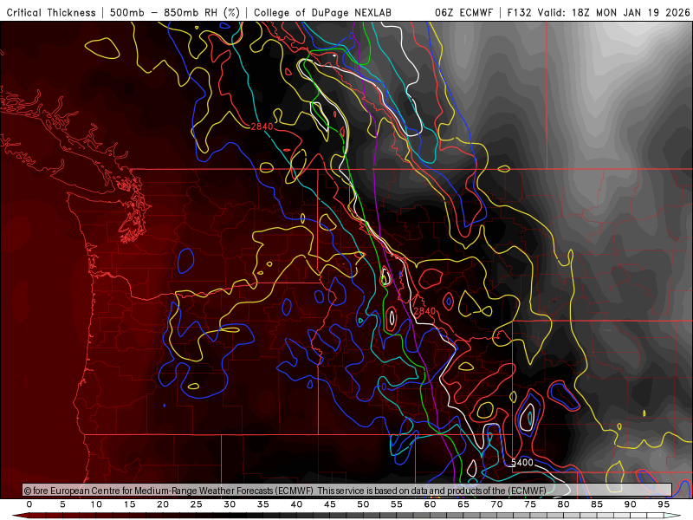This screenshot has width=693, height=520.
Task: Click the '90' colorbar scale value
Action: click(631, 504)
